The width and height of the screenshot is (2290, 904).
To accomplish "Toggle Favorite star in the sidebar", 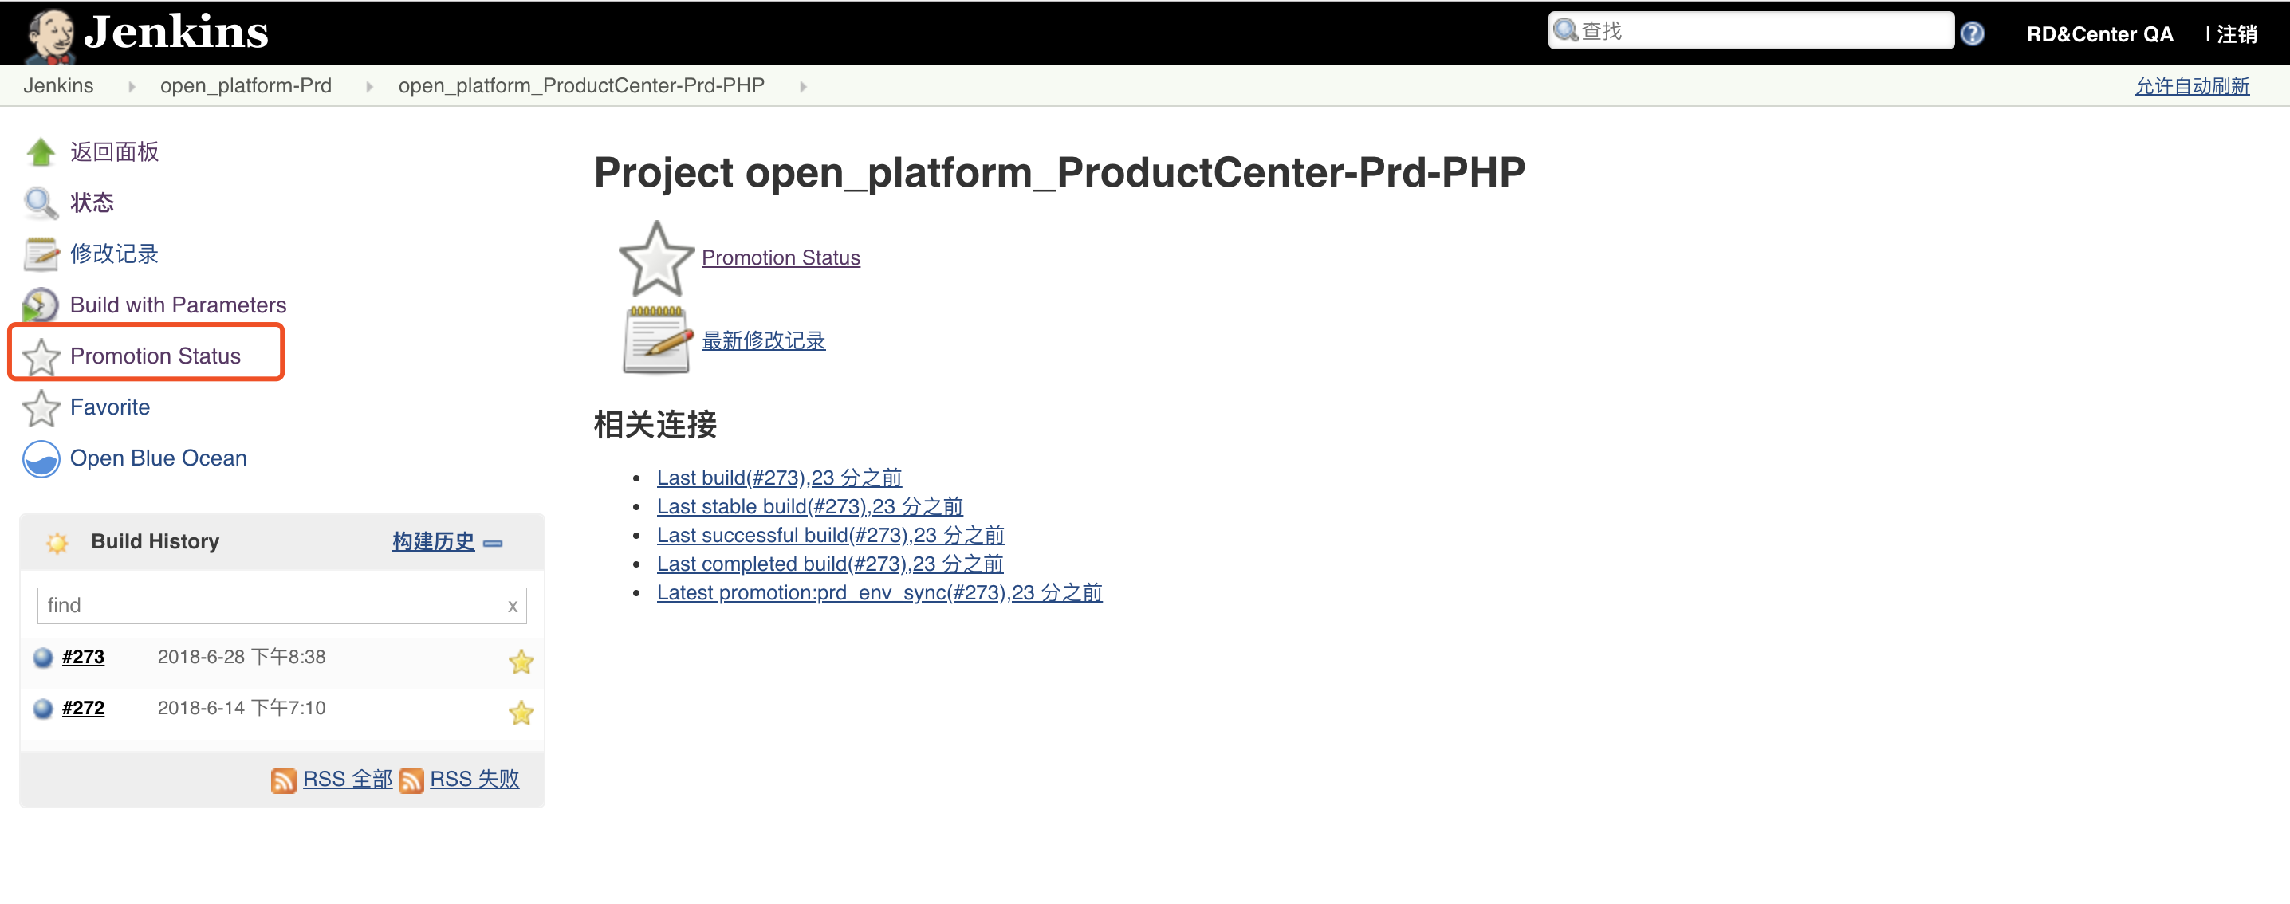I will (41, 408).
